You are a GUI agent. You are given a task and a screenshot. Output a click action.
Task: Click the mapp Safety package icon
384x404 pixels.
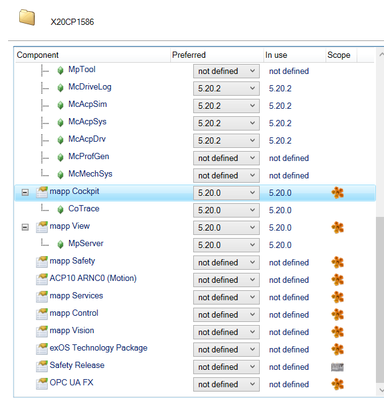coord(42,262)
